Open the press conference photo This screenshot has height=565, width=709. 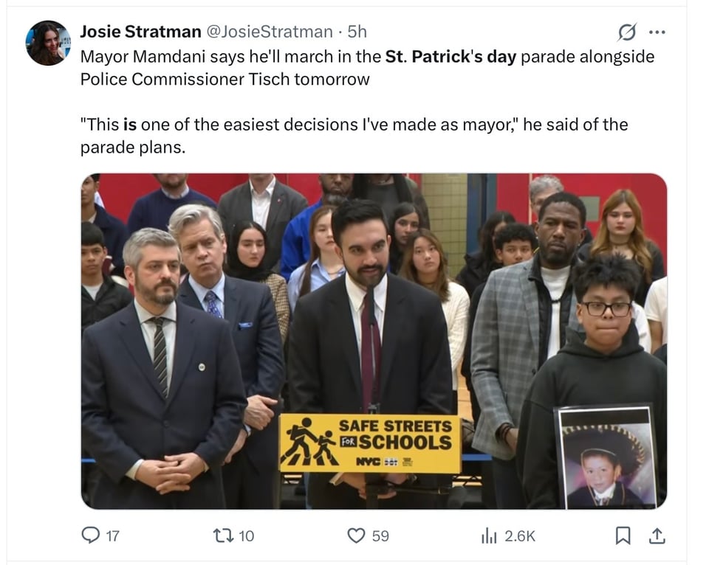(374, 341)
